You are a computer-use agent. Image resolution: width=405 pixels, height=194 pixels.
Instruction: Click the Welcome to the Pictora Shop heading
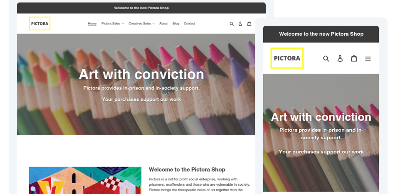[187, 170]
